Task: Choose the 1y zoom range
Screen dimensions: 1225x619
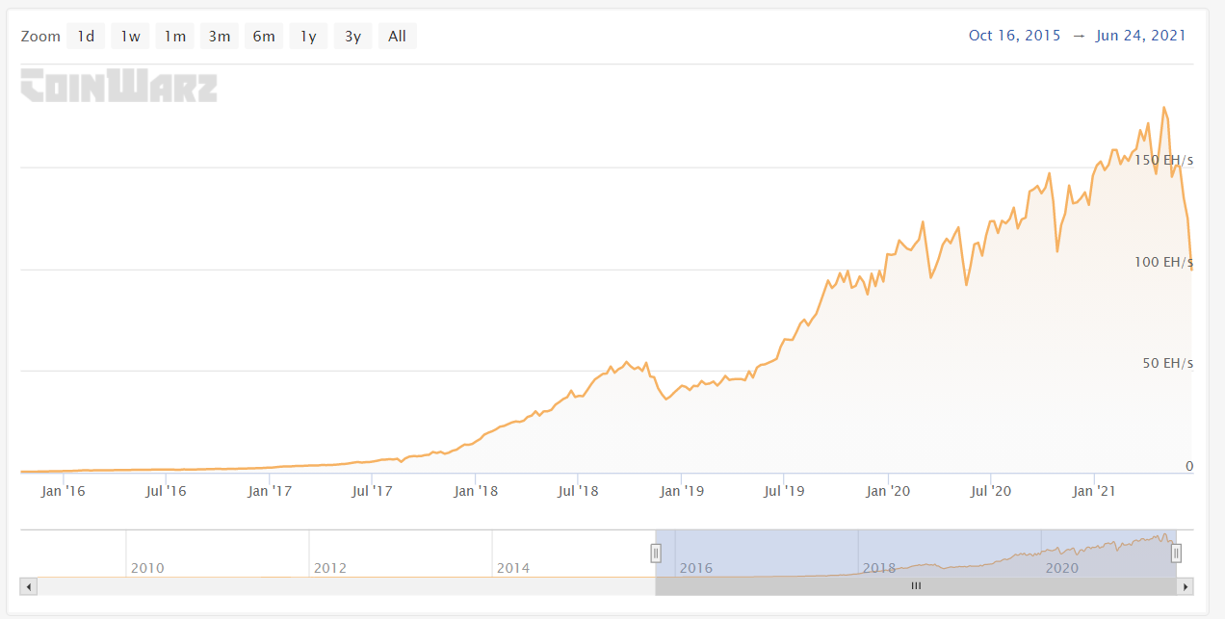Action: [308, 37]
